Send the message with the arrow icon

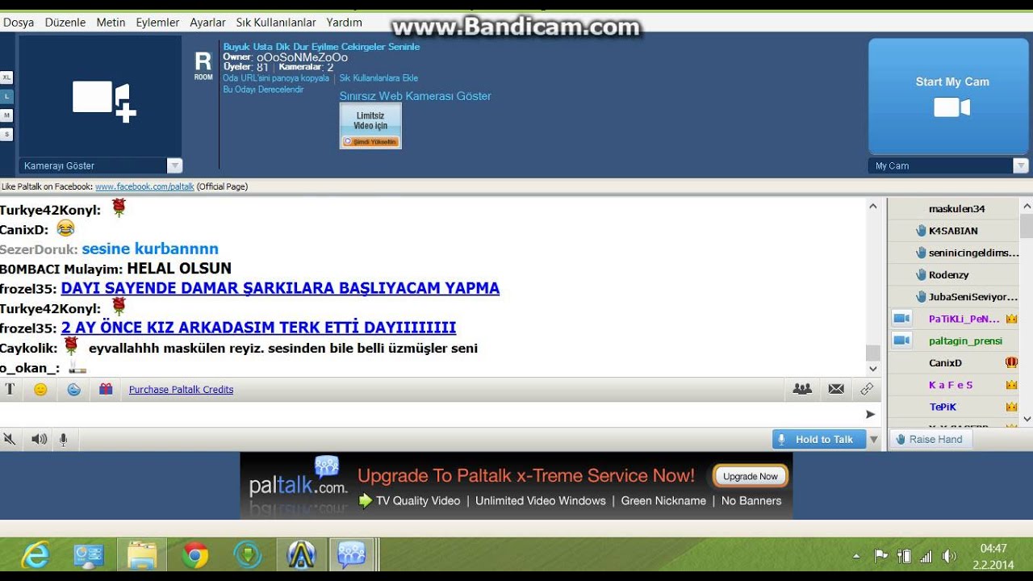(x=870, y=414)
